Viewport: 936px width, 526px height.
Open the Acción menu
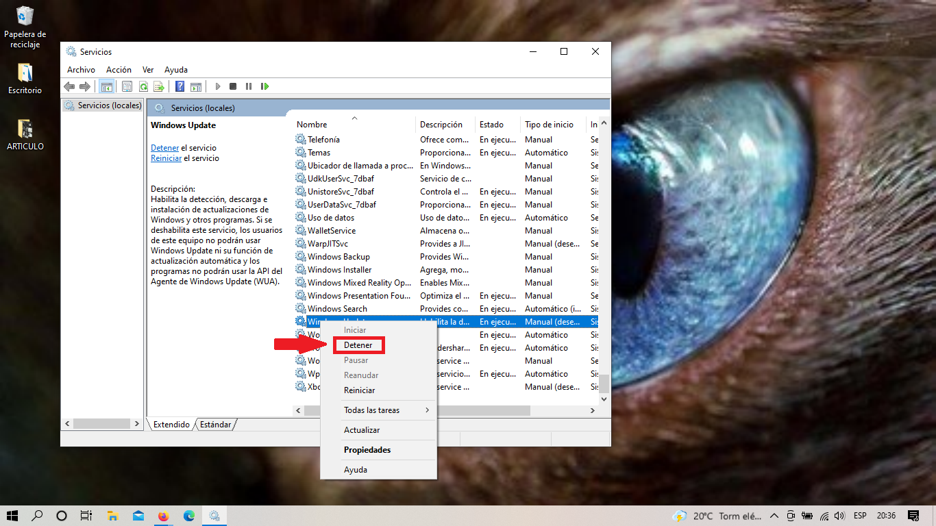coord(119,70)
